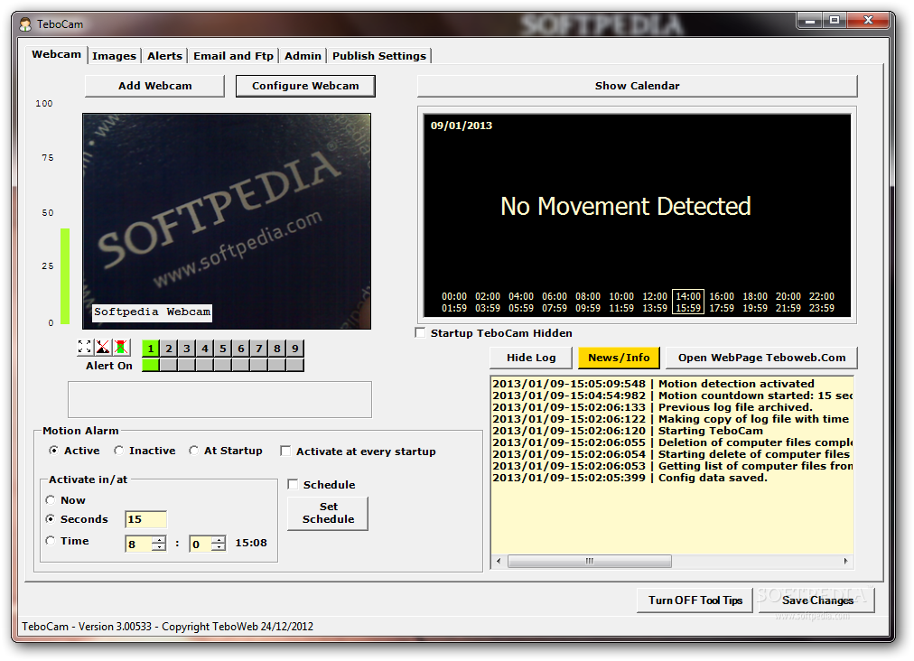
Task: Click the crossed-out red-green level icon
Action: pyautogui.click(x=121, y=348)
